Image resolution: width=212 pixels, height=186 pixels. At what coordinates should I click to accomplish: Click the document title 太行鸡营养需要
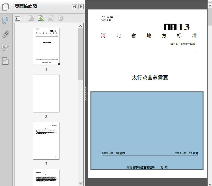(150, 78)
